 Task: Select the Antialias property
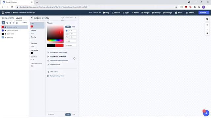pyautogui.click(x=37, y=45)
